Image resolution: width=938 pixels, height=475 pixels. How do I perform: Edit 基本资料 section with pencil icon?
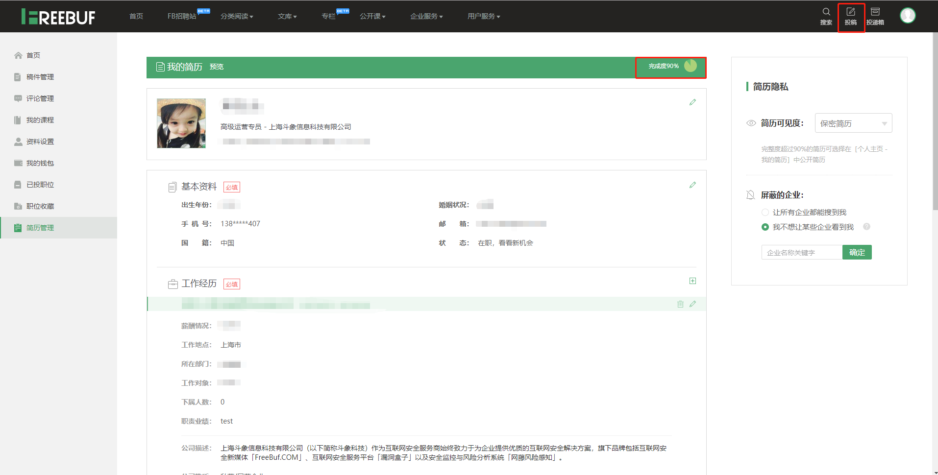click(x=692, y=185)
